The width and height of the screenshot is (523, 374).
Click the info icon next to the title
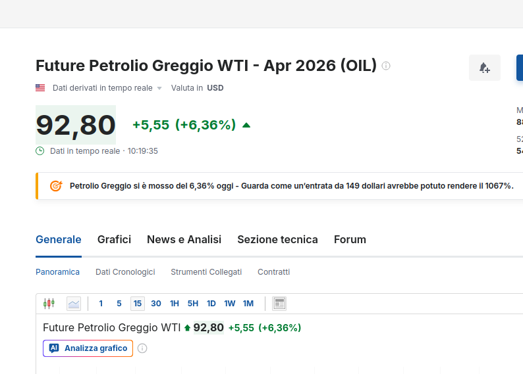tap(386, 66)
